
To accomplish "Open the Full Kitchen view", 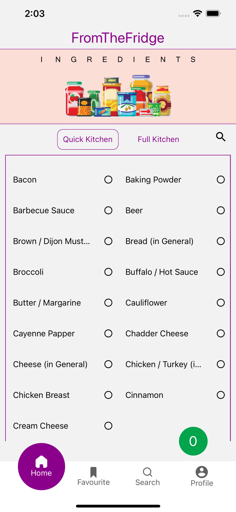I will click(158, 139).
